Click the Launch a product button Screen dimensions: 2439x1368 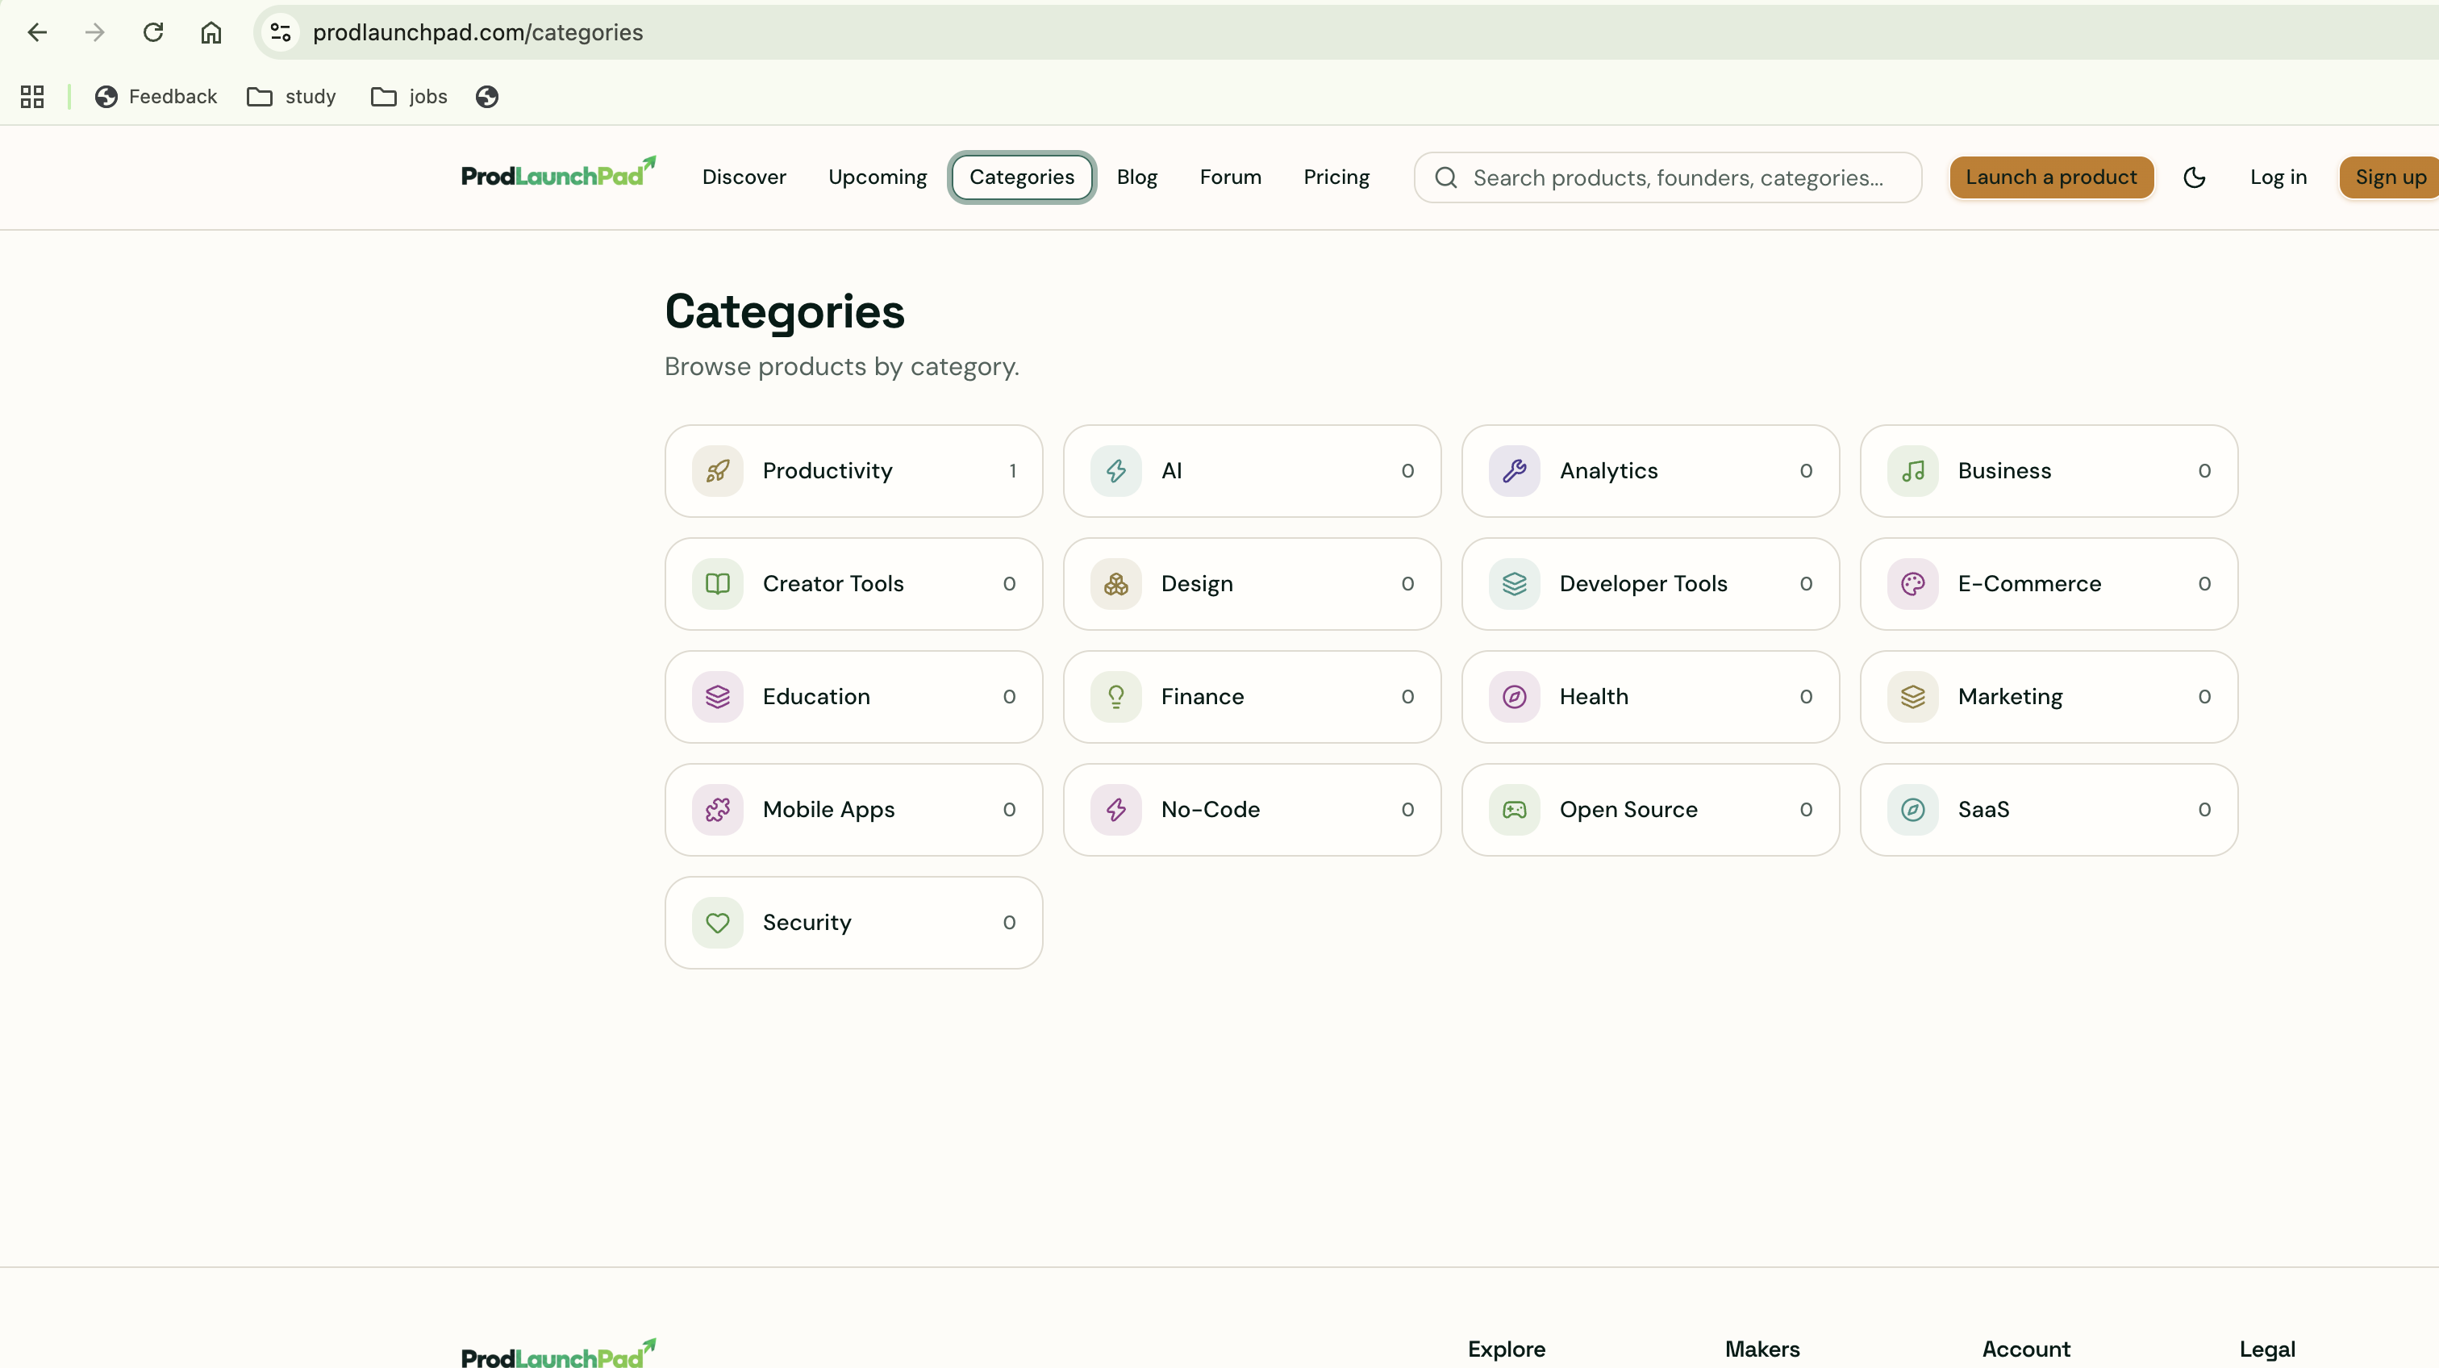click(x=2052, y=177)
